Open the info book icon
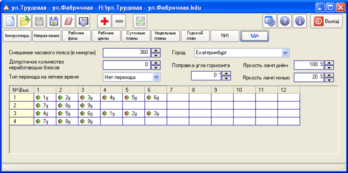Screen dimensions: 348x173 (x=83, y=21)
